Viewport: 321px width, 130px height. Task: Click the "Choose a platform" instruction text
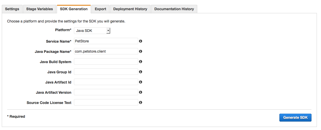pos(66,21)
